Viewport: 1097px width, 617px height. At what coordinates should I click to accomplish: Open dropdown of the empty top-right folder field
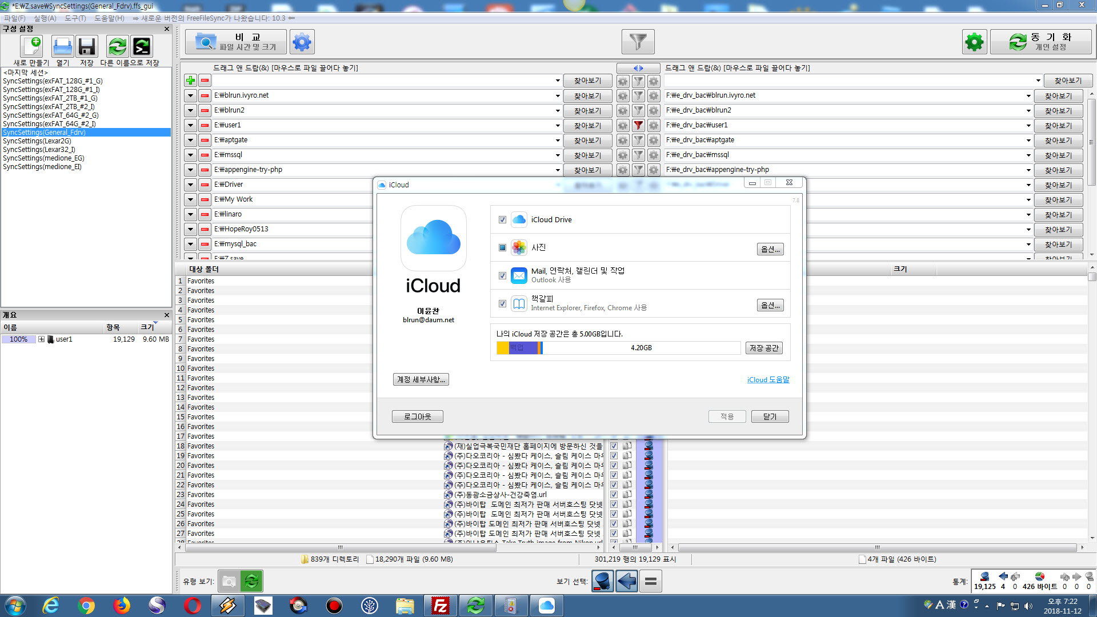coord(1038,81)
